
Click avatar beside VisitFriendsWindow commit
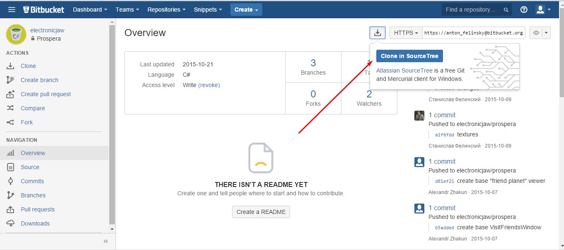419,209
